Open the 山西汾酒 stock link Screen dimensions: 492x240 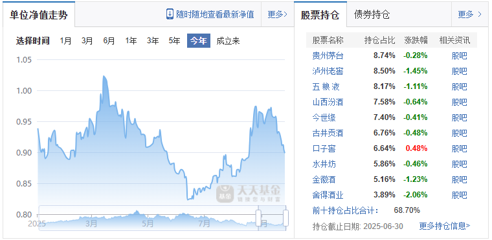328,102
